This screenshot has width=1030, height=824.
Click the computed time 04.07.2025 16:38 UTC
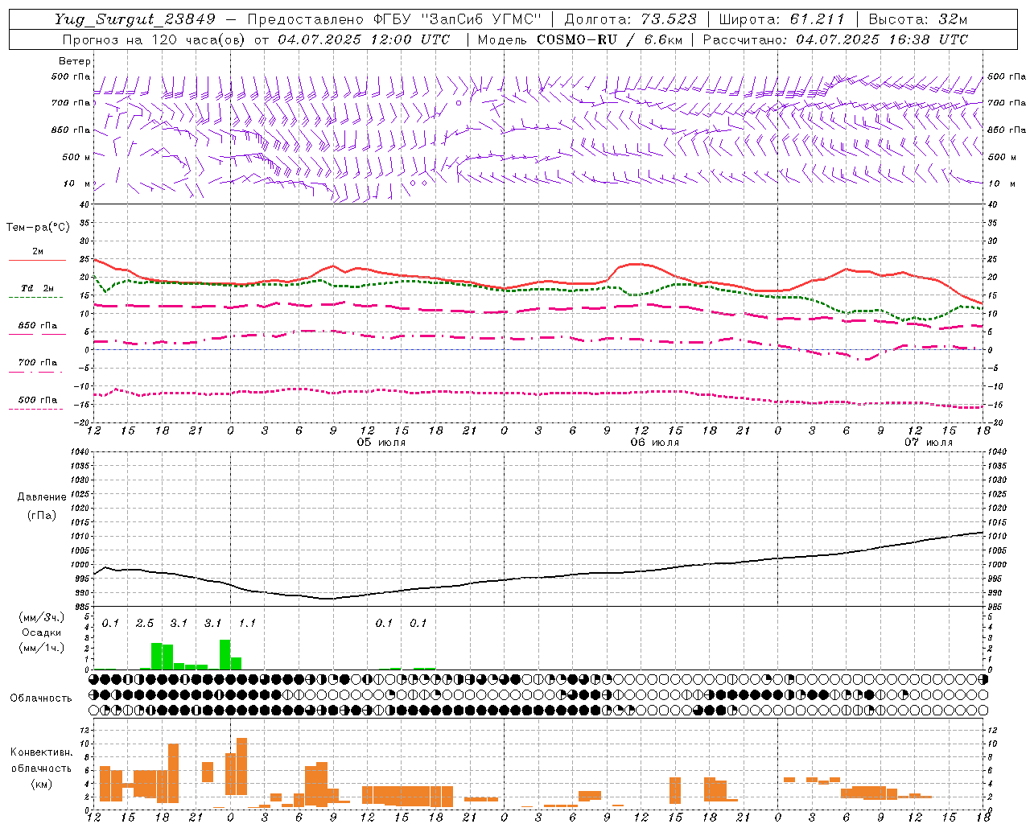[x=882, y=39]
